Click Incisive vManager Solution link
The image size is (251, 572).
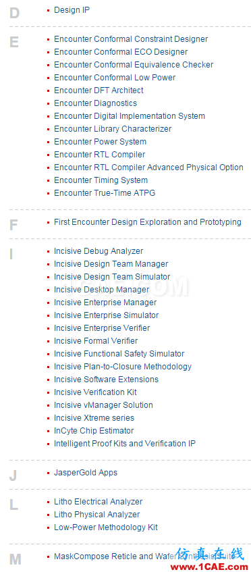103,405
